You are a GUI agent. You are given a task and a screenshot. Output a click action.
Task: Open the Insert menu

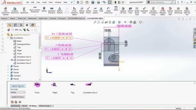(x=44, y=2)
